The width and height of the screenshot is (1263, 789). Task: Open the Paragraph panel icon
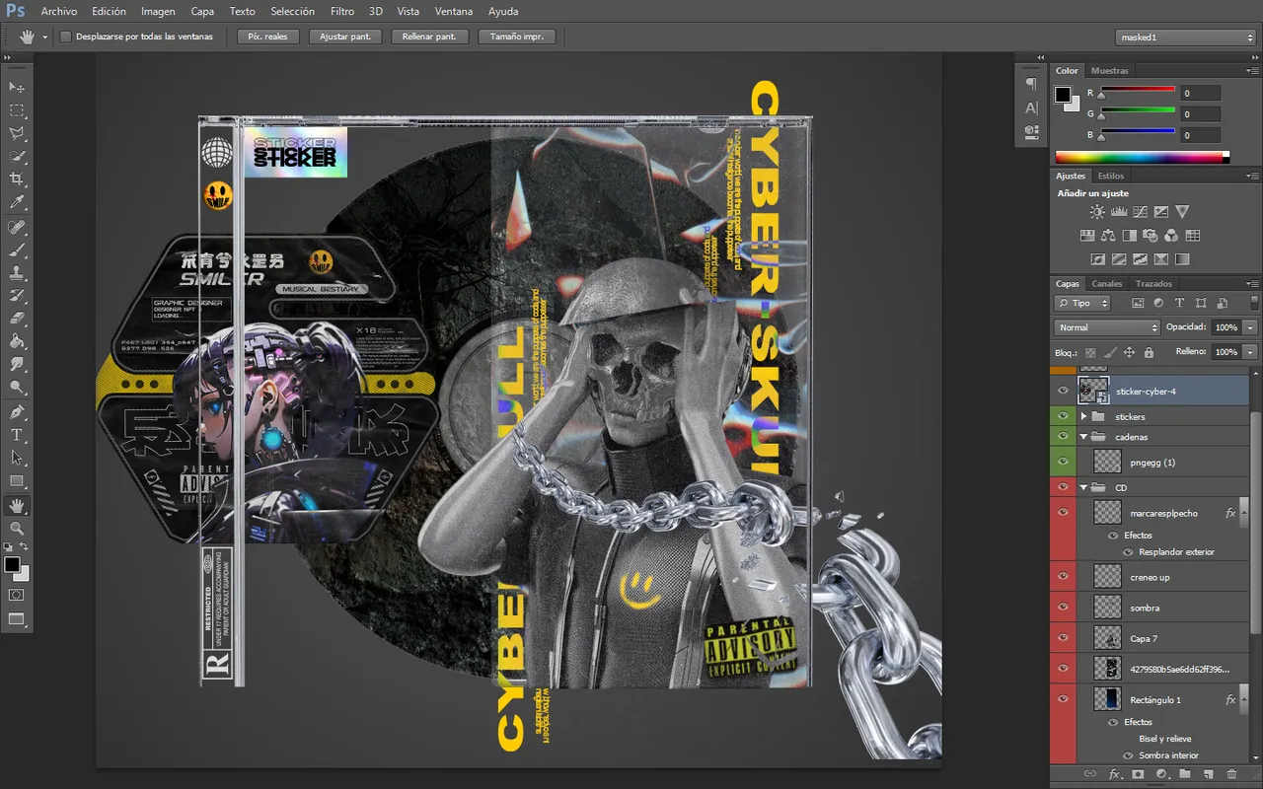tap(1031, 84)
